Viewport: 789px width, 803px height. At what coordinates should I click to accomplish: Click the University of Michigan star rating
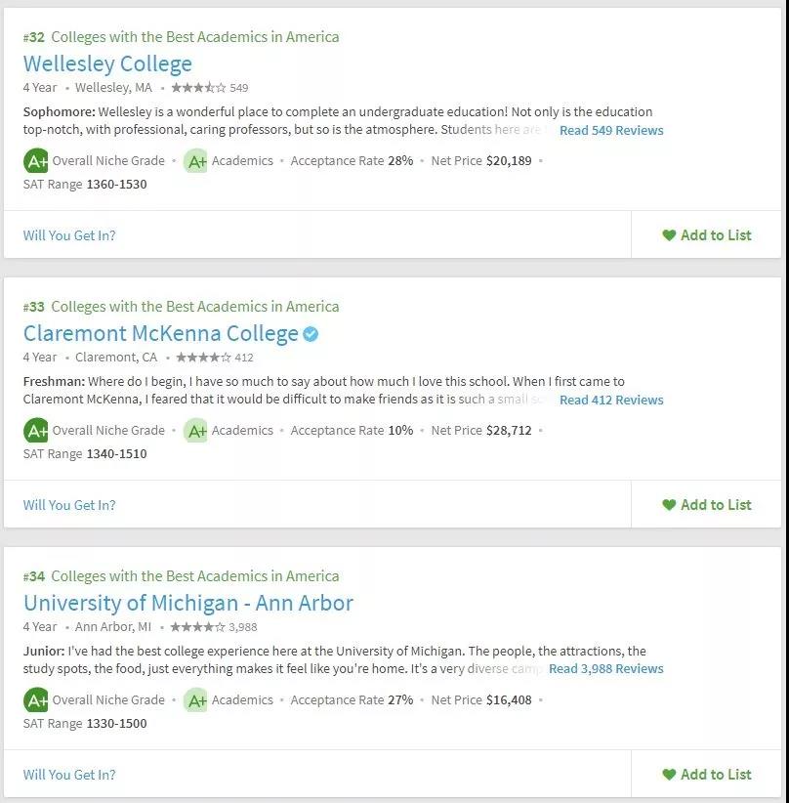click(x=197, y=627)
